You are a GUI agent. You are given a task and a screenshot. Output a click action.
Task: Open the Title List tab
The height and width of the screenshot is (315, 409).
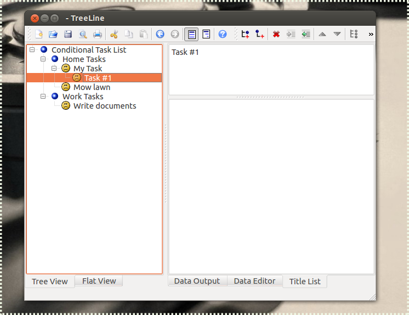[x=305, y=282]
